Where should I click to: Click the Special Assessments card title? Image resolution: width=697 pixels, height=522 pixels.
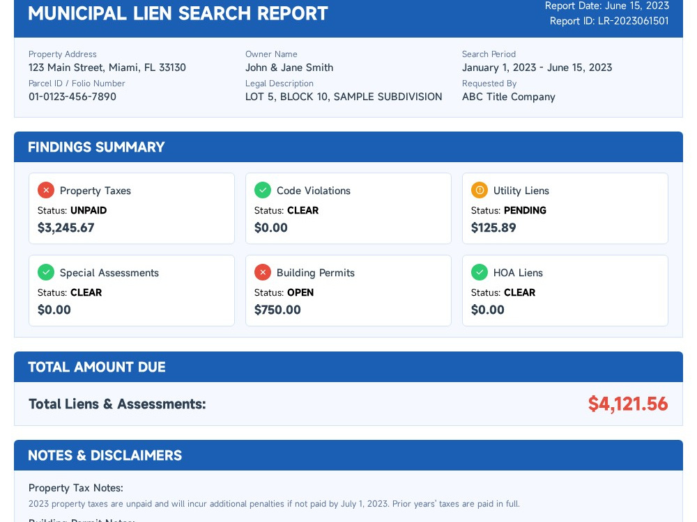109,273
